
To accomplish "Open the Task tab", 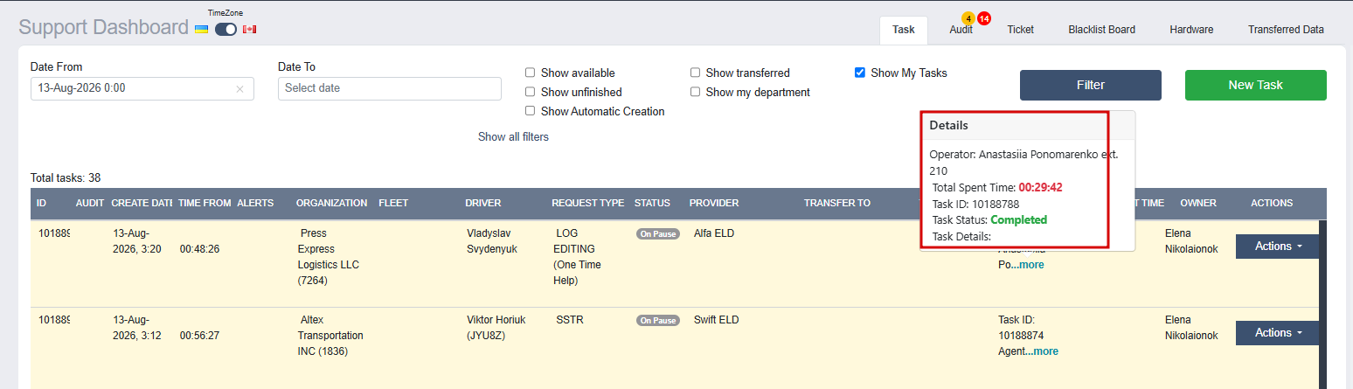I will [x=904, y=30].
